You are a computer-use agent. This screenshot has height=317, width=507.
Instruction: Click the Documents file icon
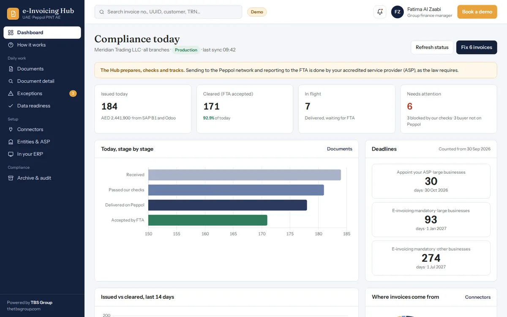click(11, 69)
